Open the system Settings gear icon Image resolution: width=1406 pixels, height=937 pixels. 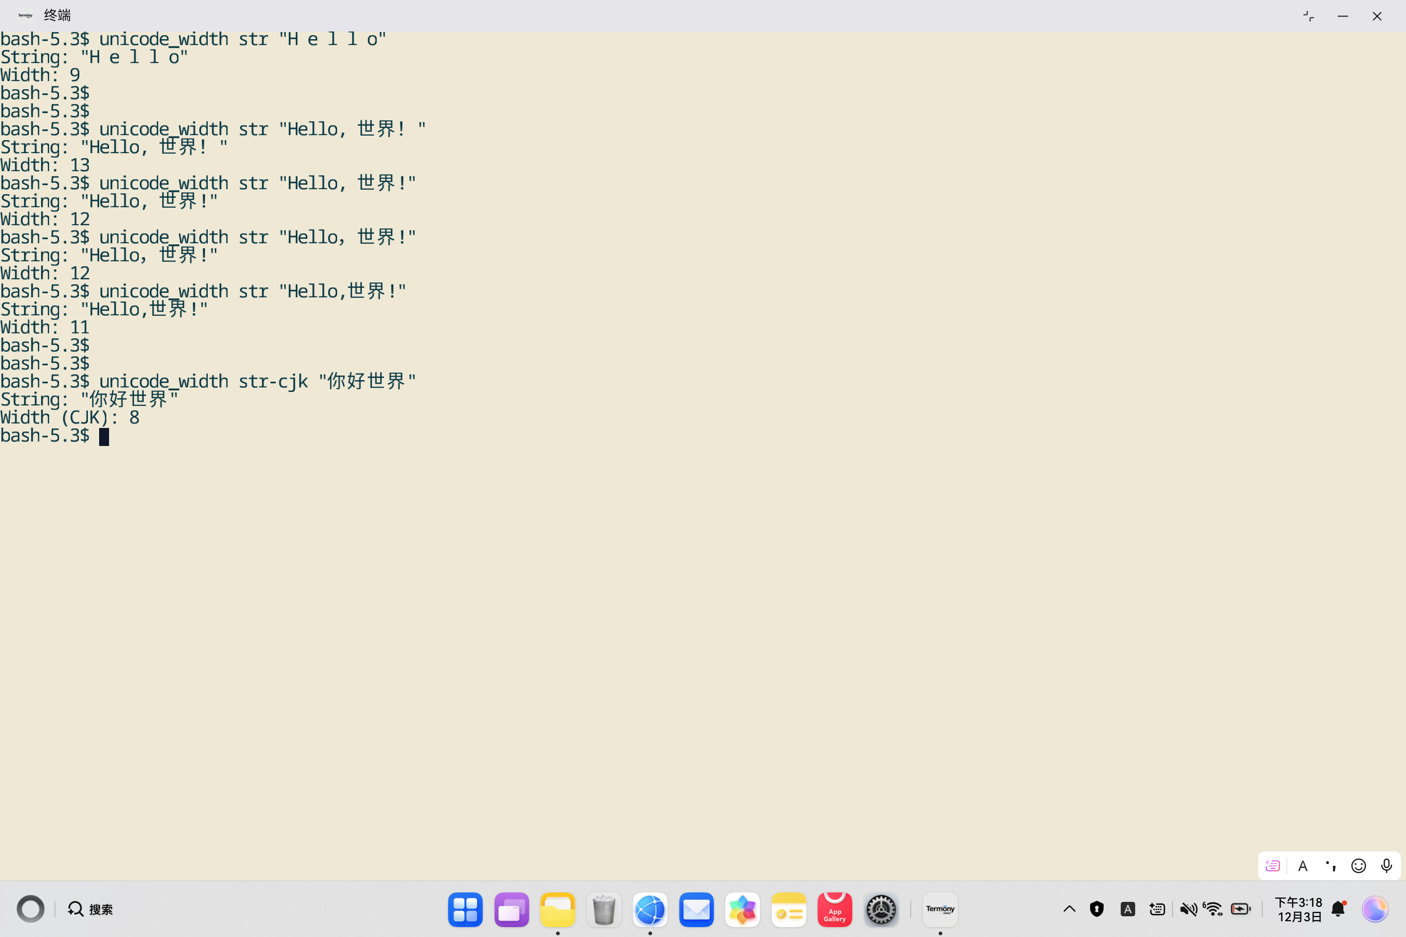881,909
